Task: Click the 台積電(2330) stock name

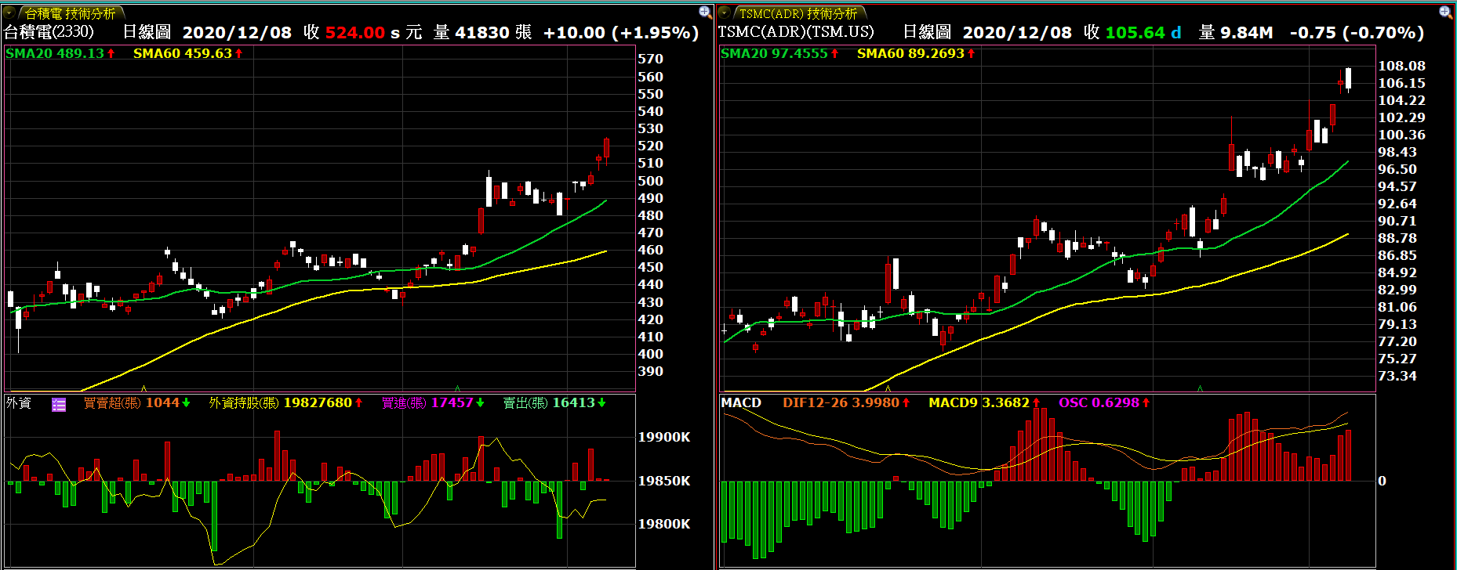Action: pyautogui.click(x=49, y=32)
